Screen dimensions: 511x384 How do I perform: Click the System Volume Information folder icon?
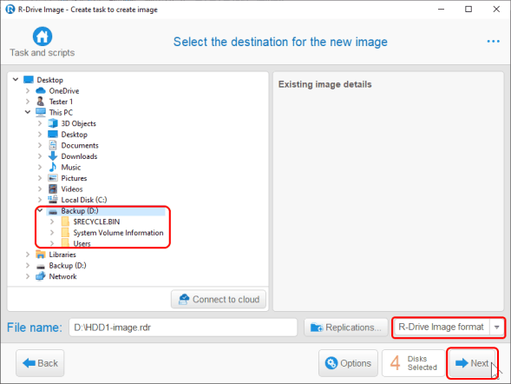coord(65,232)
